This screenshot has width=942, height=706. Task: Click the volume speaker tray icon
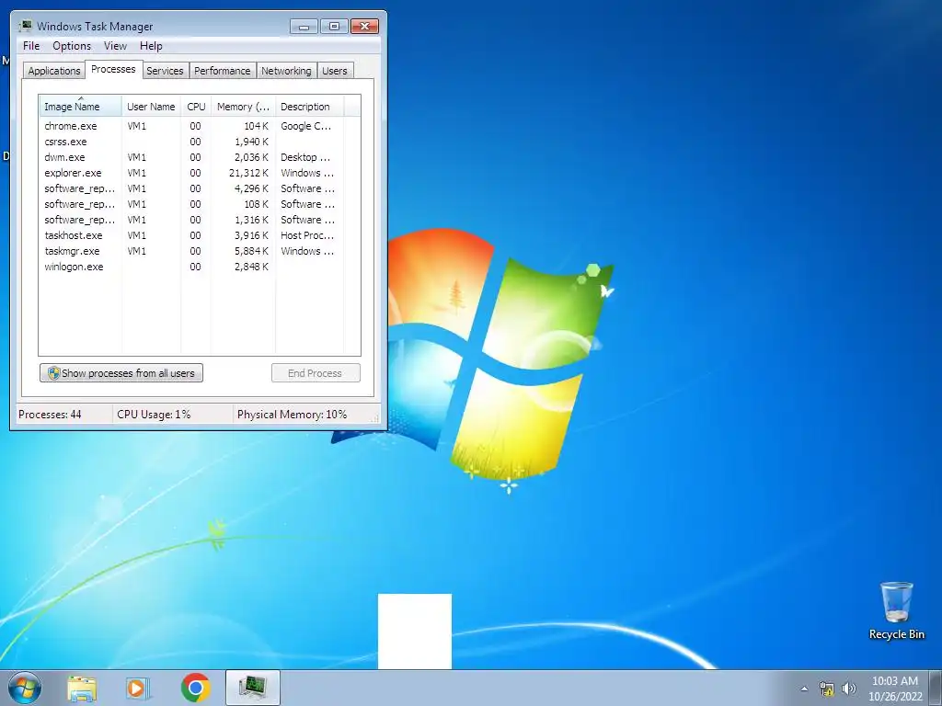point(848,689)
